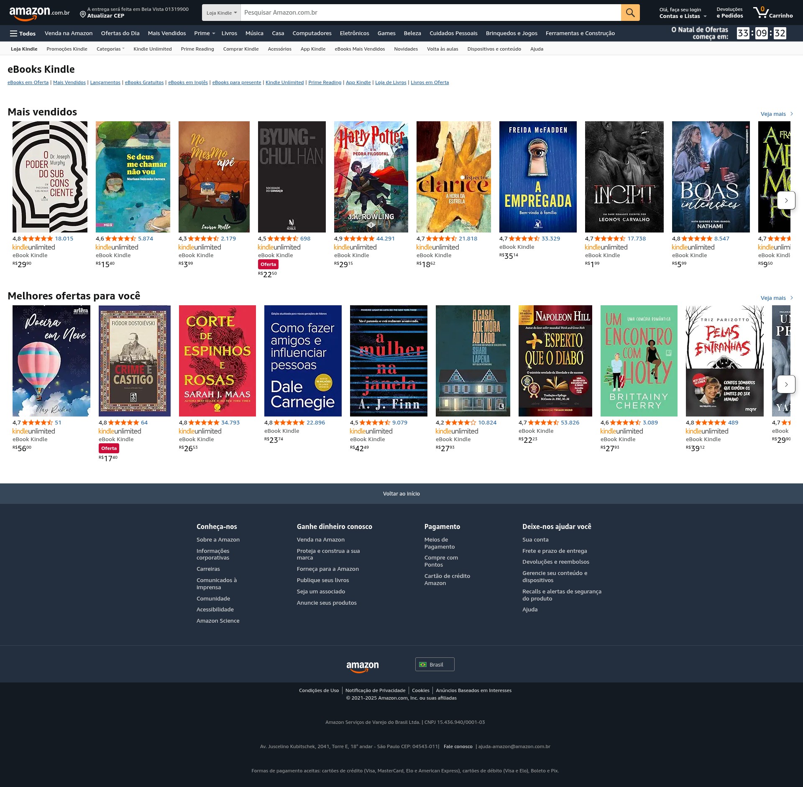Click eBooks em Oferta link

28,82
